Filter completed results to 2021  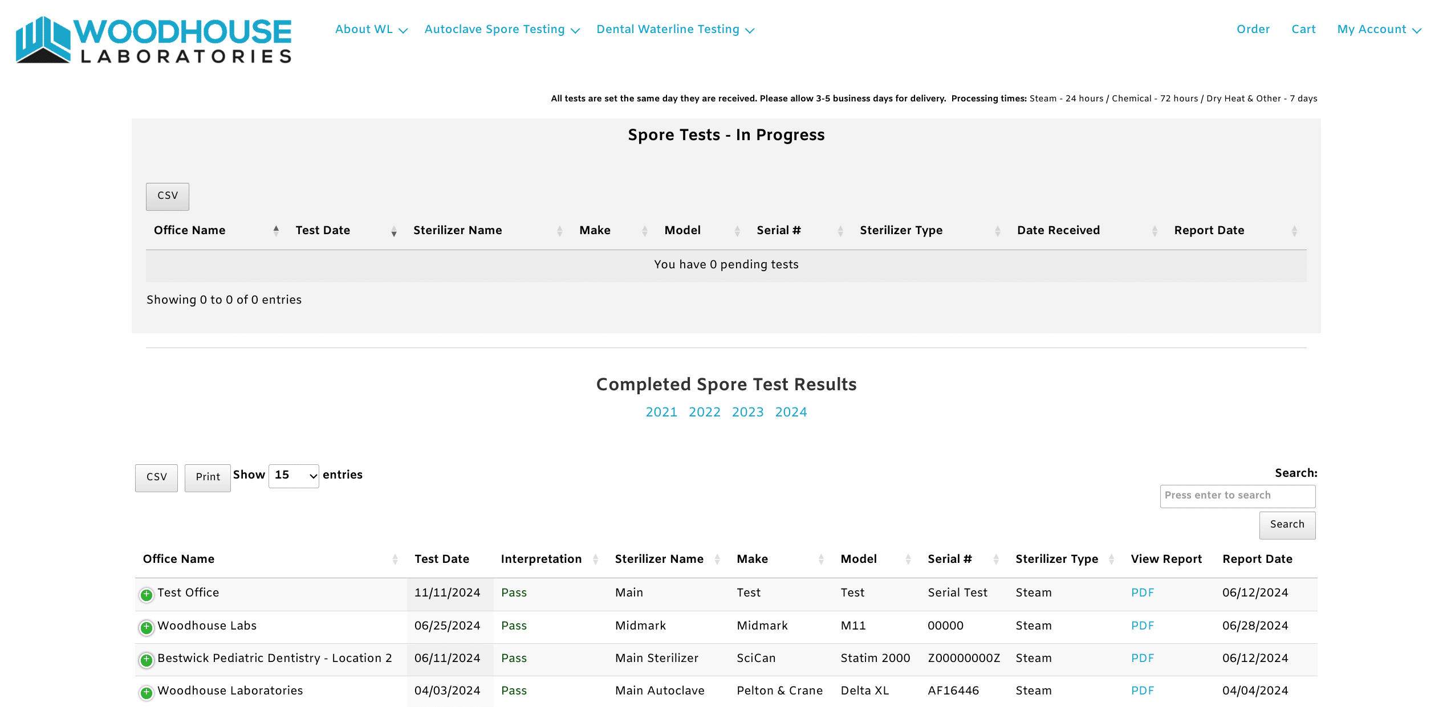tap(661, 412)
